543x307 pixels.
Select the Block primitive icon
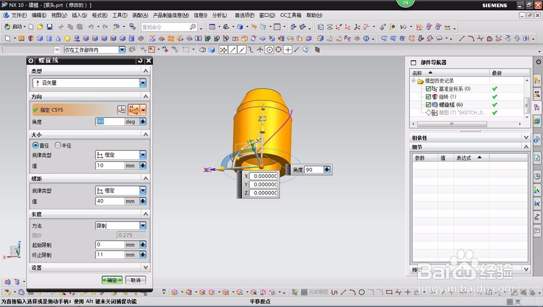coord(40,39)
